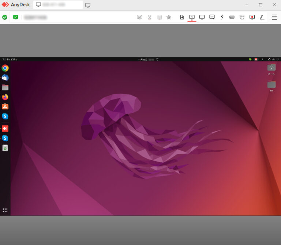Open a new session tab with plus-monitor icon
The image size is (281, 245).
(88, 5)
